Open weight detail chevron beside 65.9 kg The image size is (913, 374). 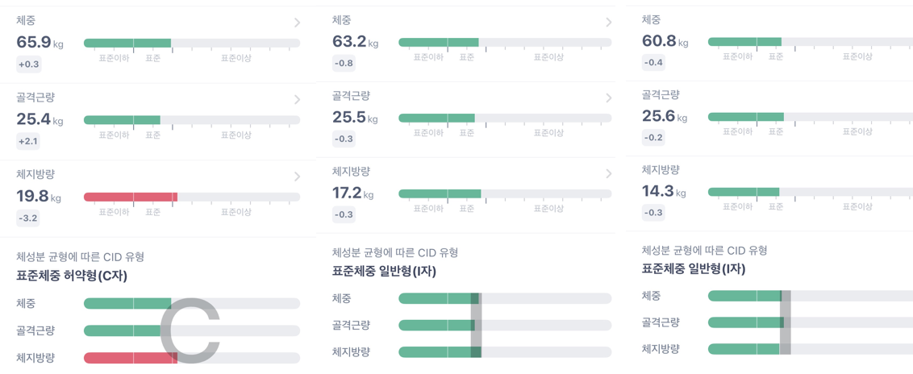[297, 23]
